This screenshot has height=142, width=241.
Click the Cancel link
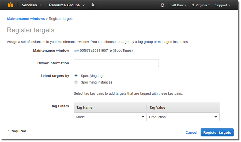pos(191,133)
